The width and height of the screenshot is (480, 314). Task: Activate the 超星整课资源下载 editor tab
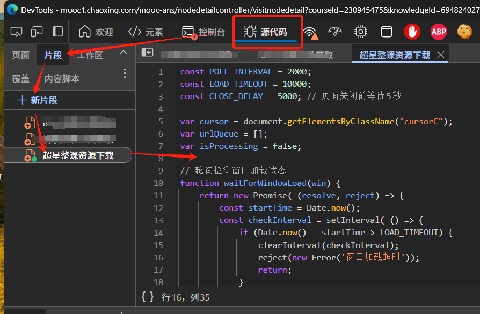coord(395,55)
